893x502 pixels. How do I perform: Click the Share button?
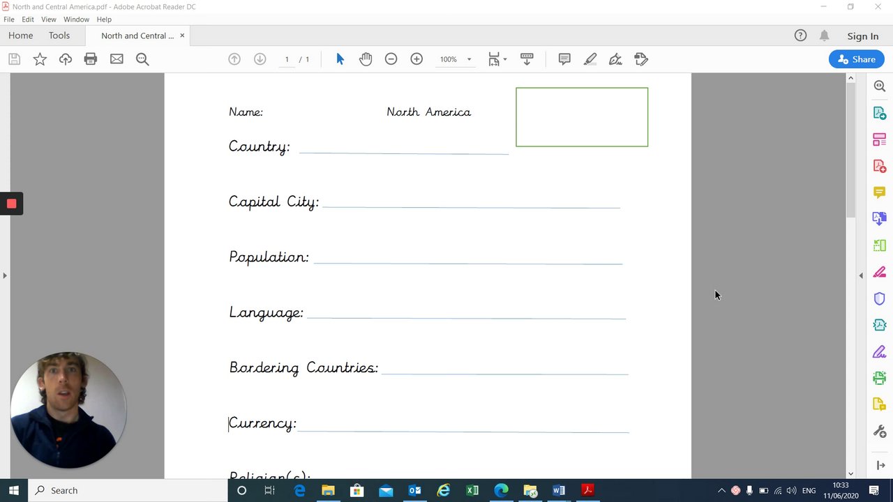(857, 59)
